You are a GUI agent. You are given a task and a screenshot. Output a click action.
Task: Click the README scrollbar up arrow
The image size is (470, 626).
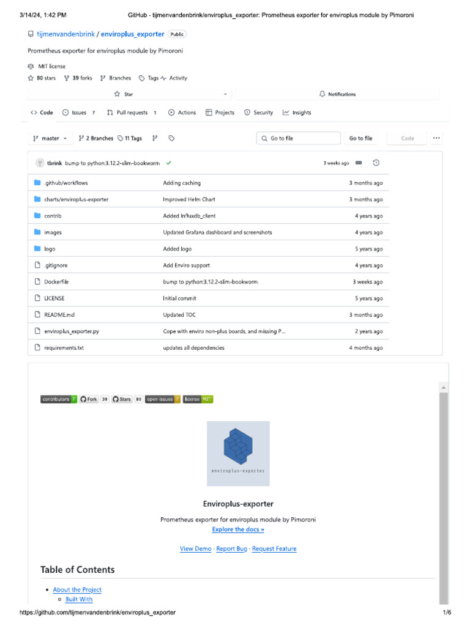pos(444,388)
